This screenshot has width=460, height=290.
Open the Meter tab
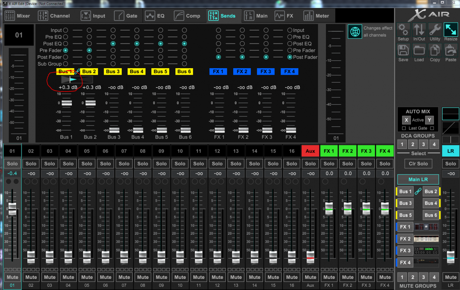(x=316, y=16)
